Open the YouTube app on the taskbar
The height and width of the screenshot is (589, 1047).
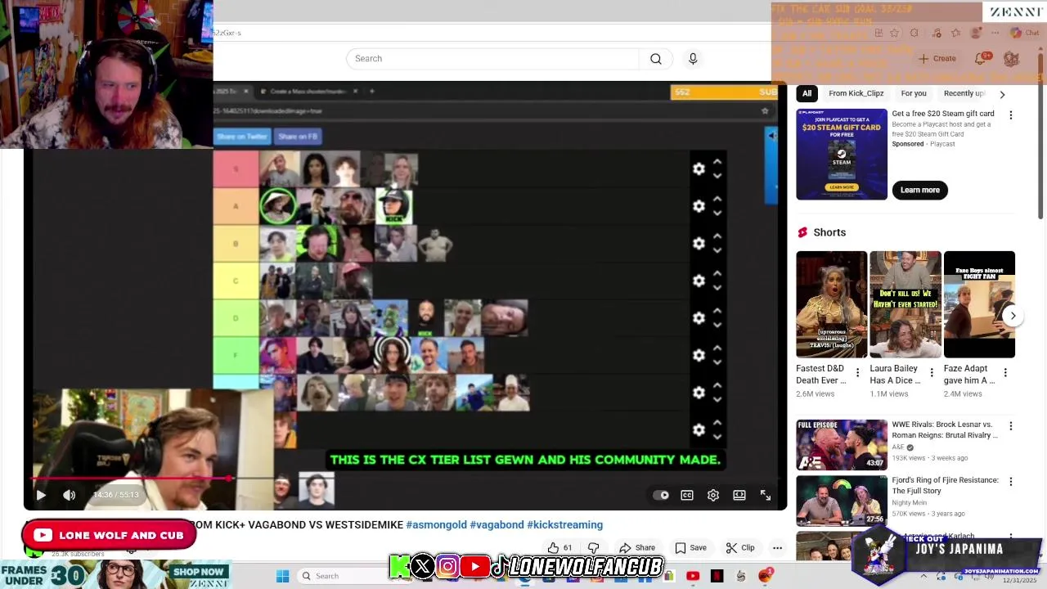pyautogui.click(x=693, y=576)
